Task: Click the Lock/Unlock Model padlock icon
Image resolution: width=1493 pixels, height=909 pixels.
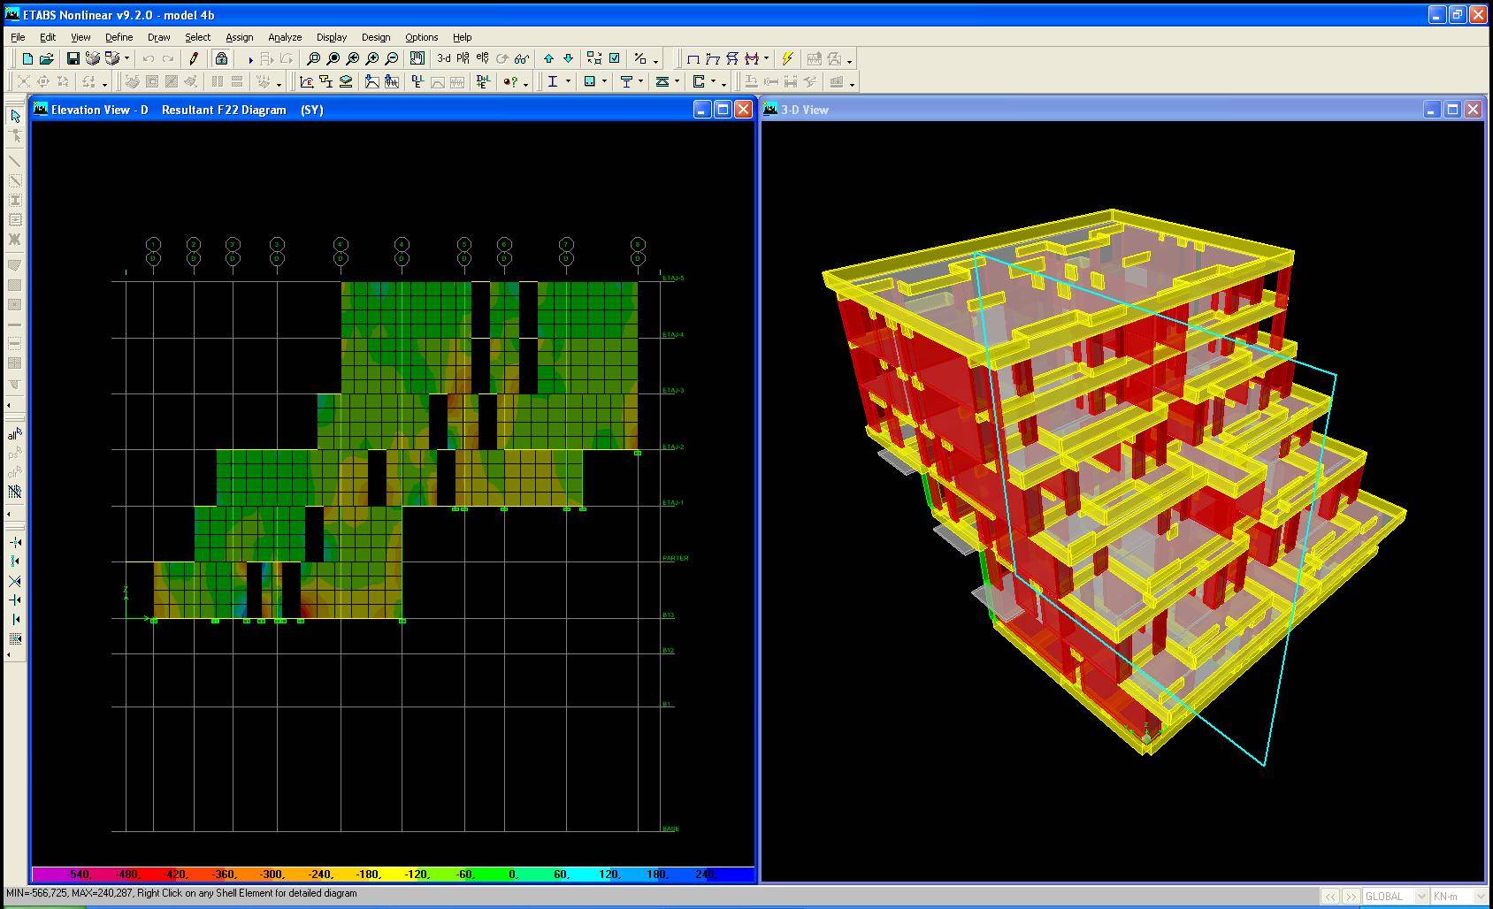Action: 221,59
